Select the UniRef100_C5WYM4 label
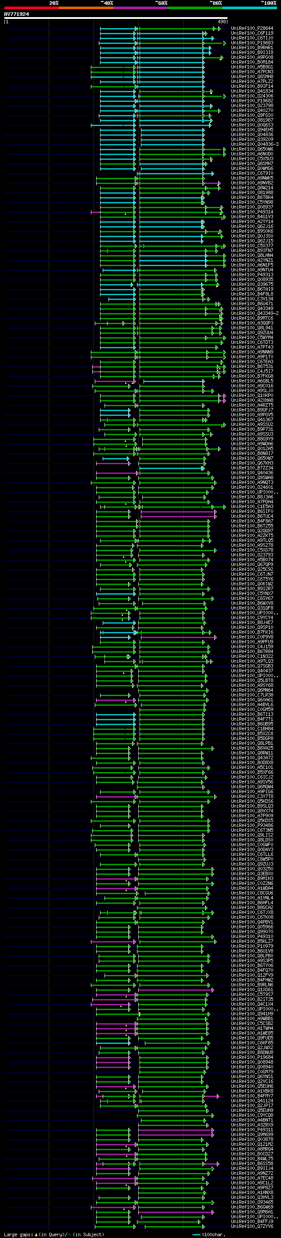 (252, 337)
